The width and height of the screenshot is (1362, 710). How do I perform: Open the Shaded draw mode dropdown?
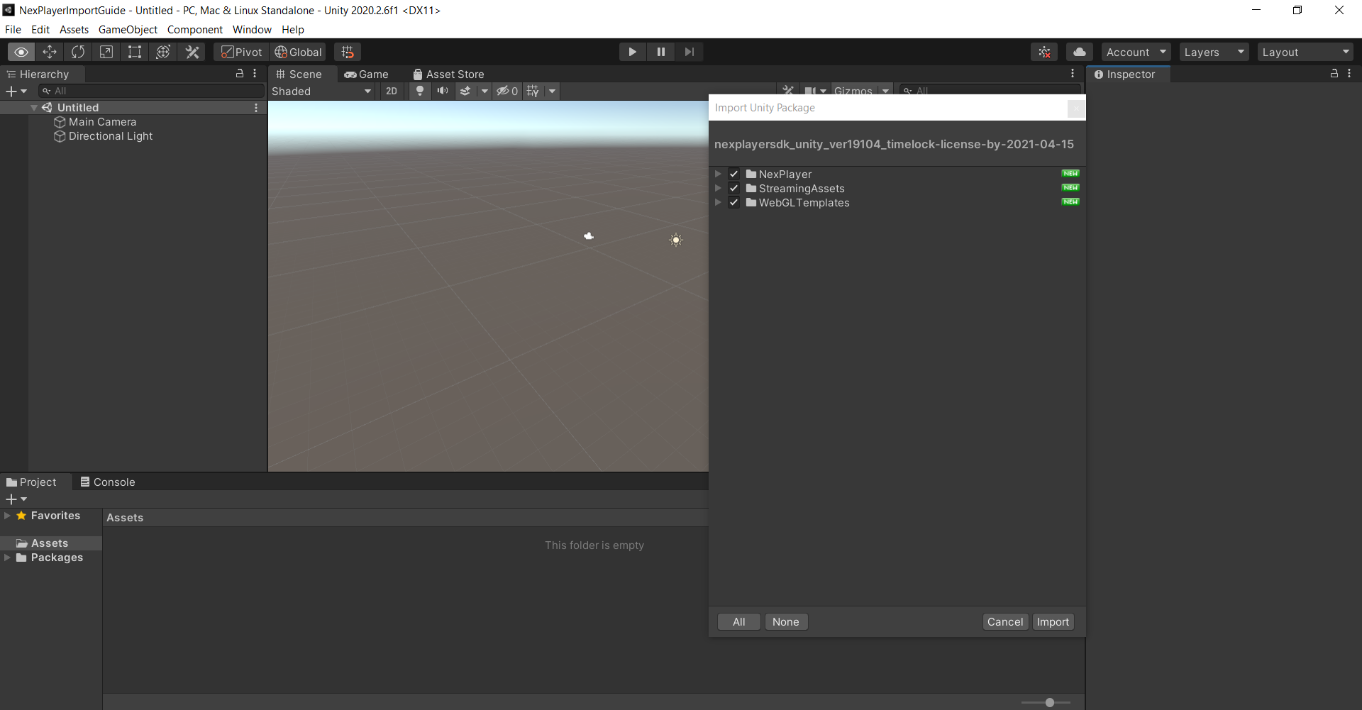pos(321,91)
